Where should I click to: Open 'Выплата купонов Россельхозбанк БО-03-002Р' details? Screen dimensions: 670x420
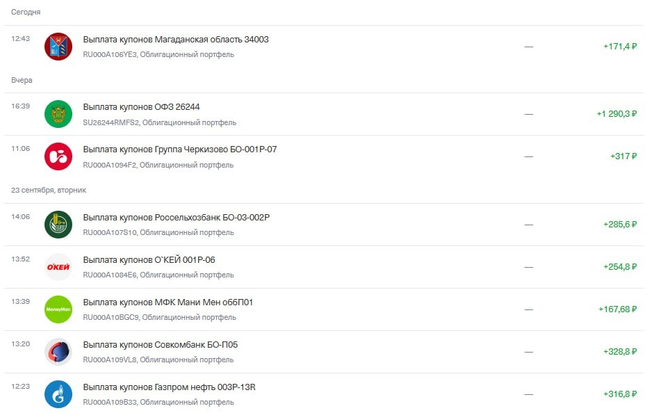click(177, 218)
